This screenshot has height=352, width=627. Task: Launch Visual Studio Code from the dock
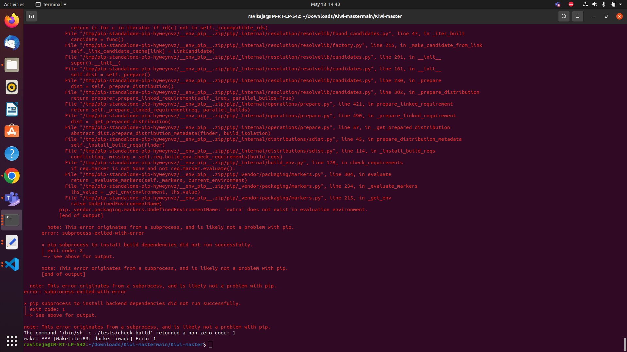tap(12, 264)
